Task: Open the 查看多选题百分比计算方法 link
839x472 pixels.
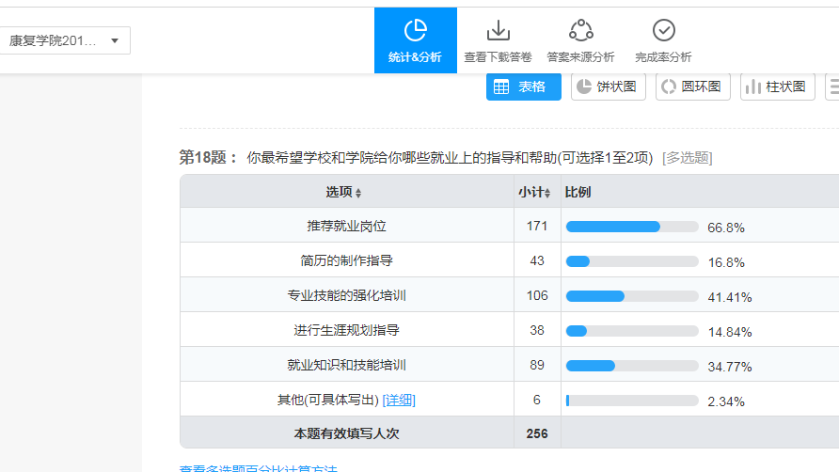Action: coord(258,467)
